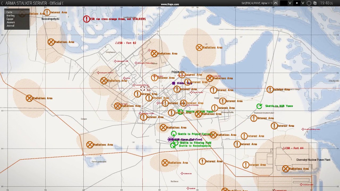Viewport: 340px width, 191px height.
Task: Click the purple Hidden Shop square marker
Action: click(x=174, y=83)
